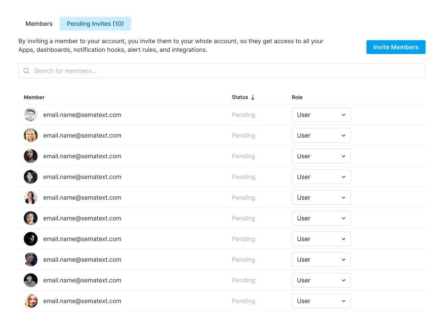This screenshot has height=328, width=444.
Task: Click the Member column header
Action: 34,97
